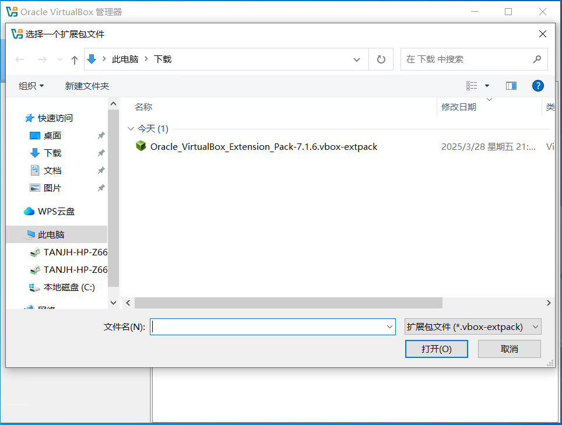Open help with the blue question mark
The height and width of the screenshot is (425, 562).
[538, 86]
